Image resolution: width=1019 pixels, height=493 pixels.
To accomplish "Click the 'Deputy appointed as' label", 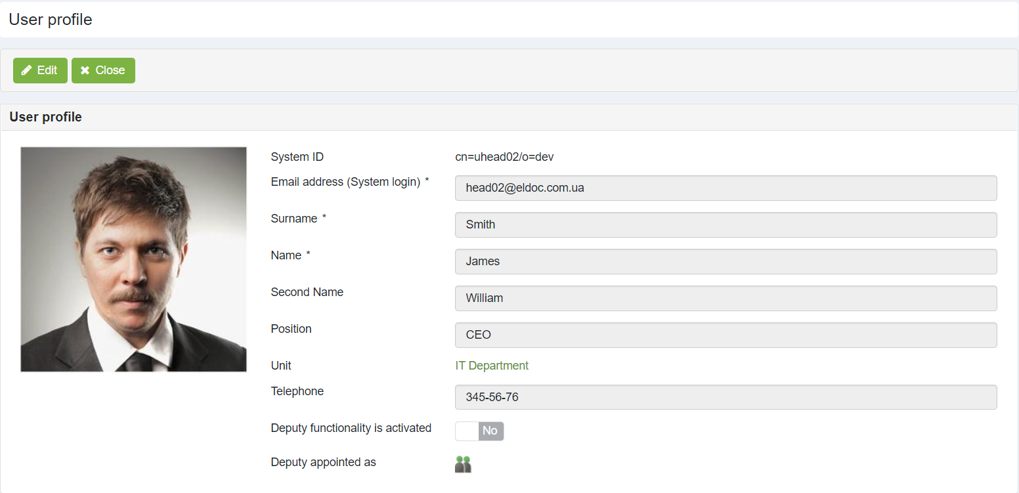I will click(323, 462).
